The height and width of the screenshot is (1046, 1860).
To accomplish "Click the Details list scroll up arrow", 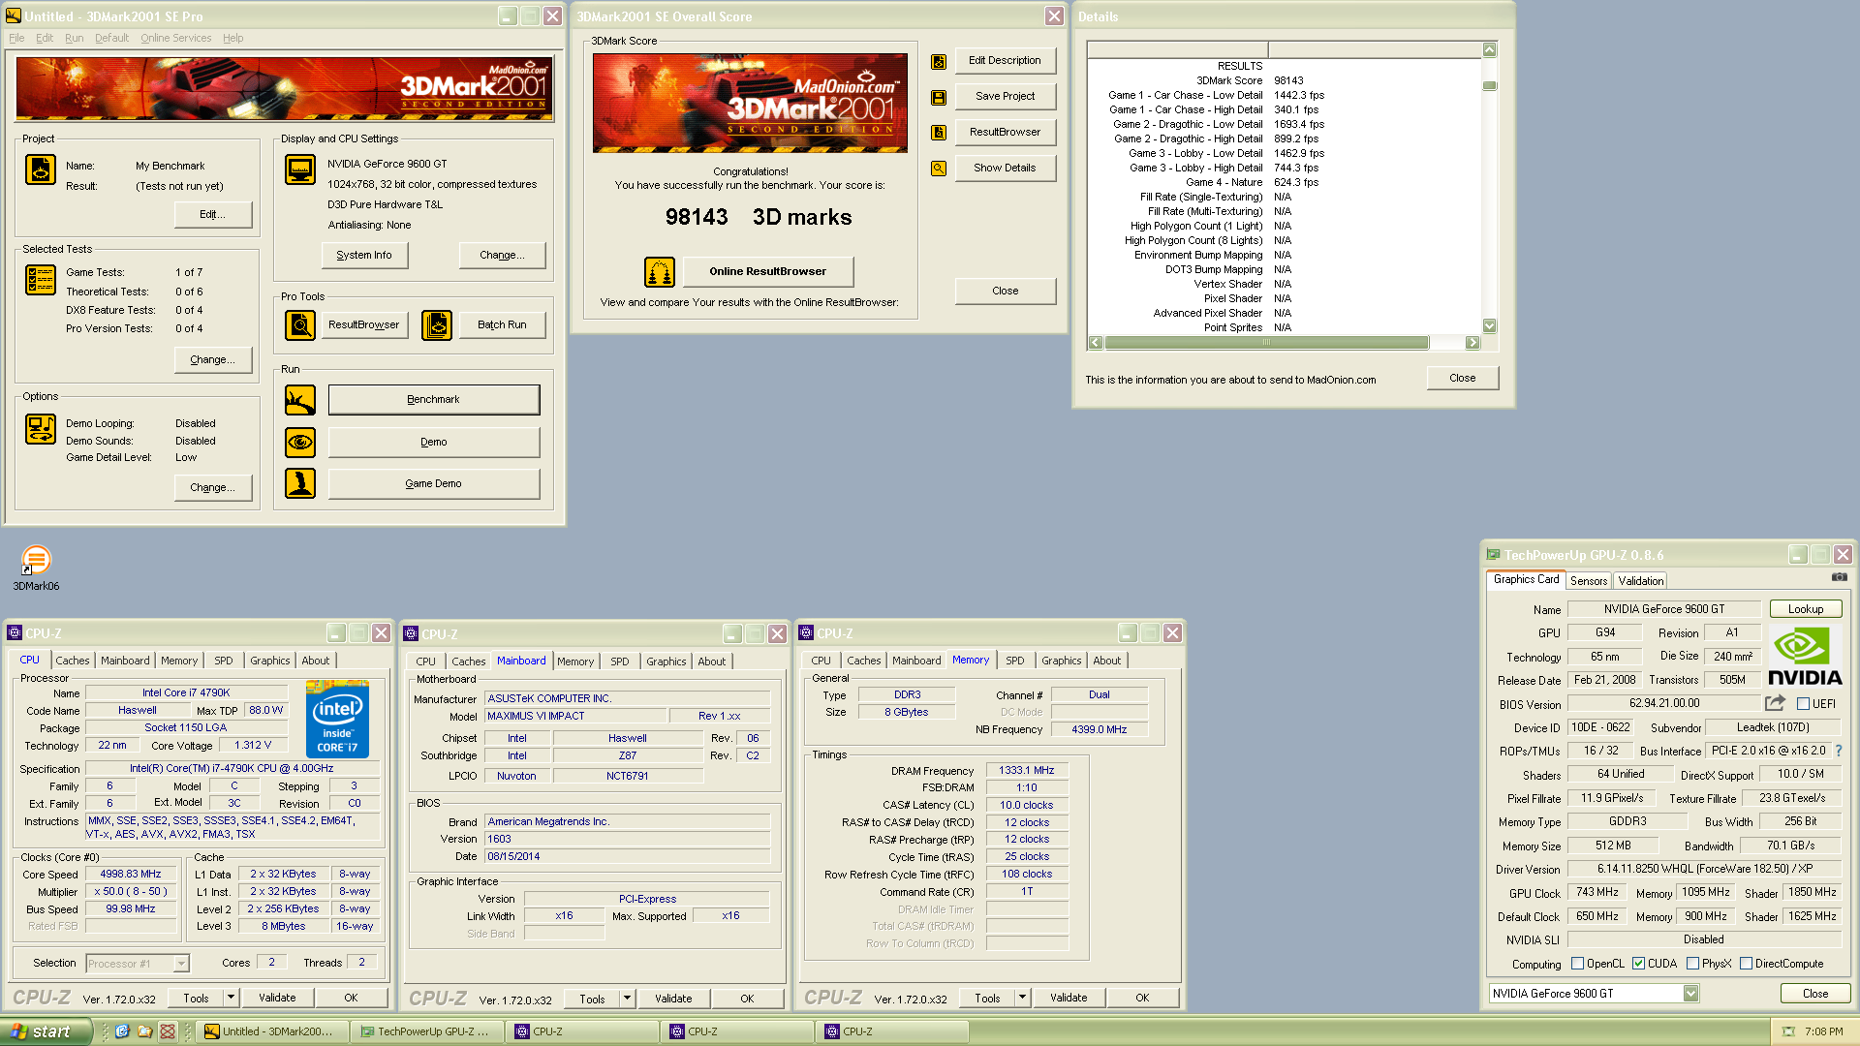I will 1490,49.
